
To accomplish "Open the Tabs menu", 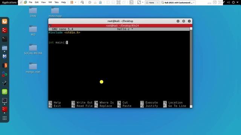I will (x=56, y=3).
